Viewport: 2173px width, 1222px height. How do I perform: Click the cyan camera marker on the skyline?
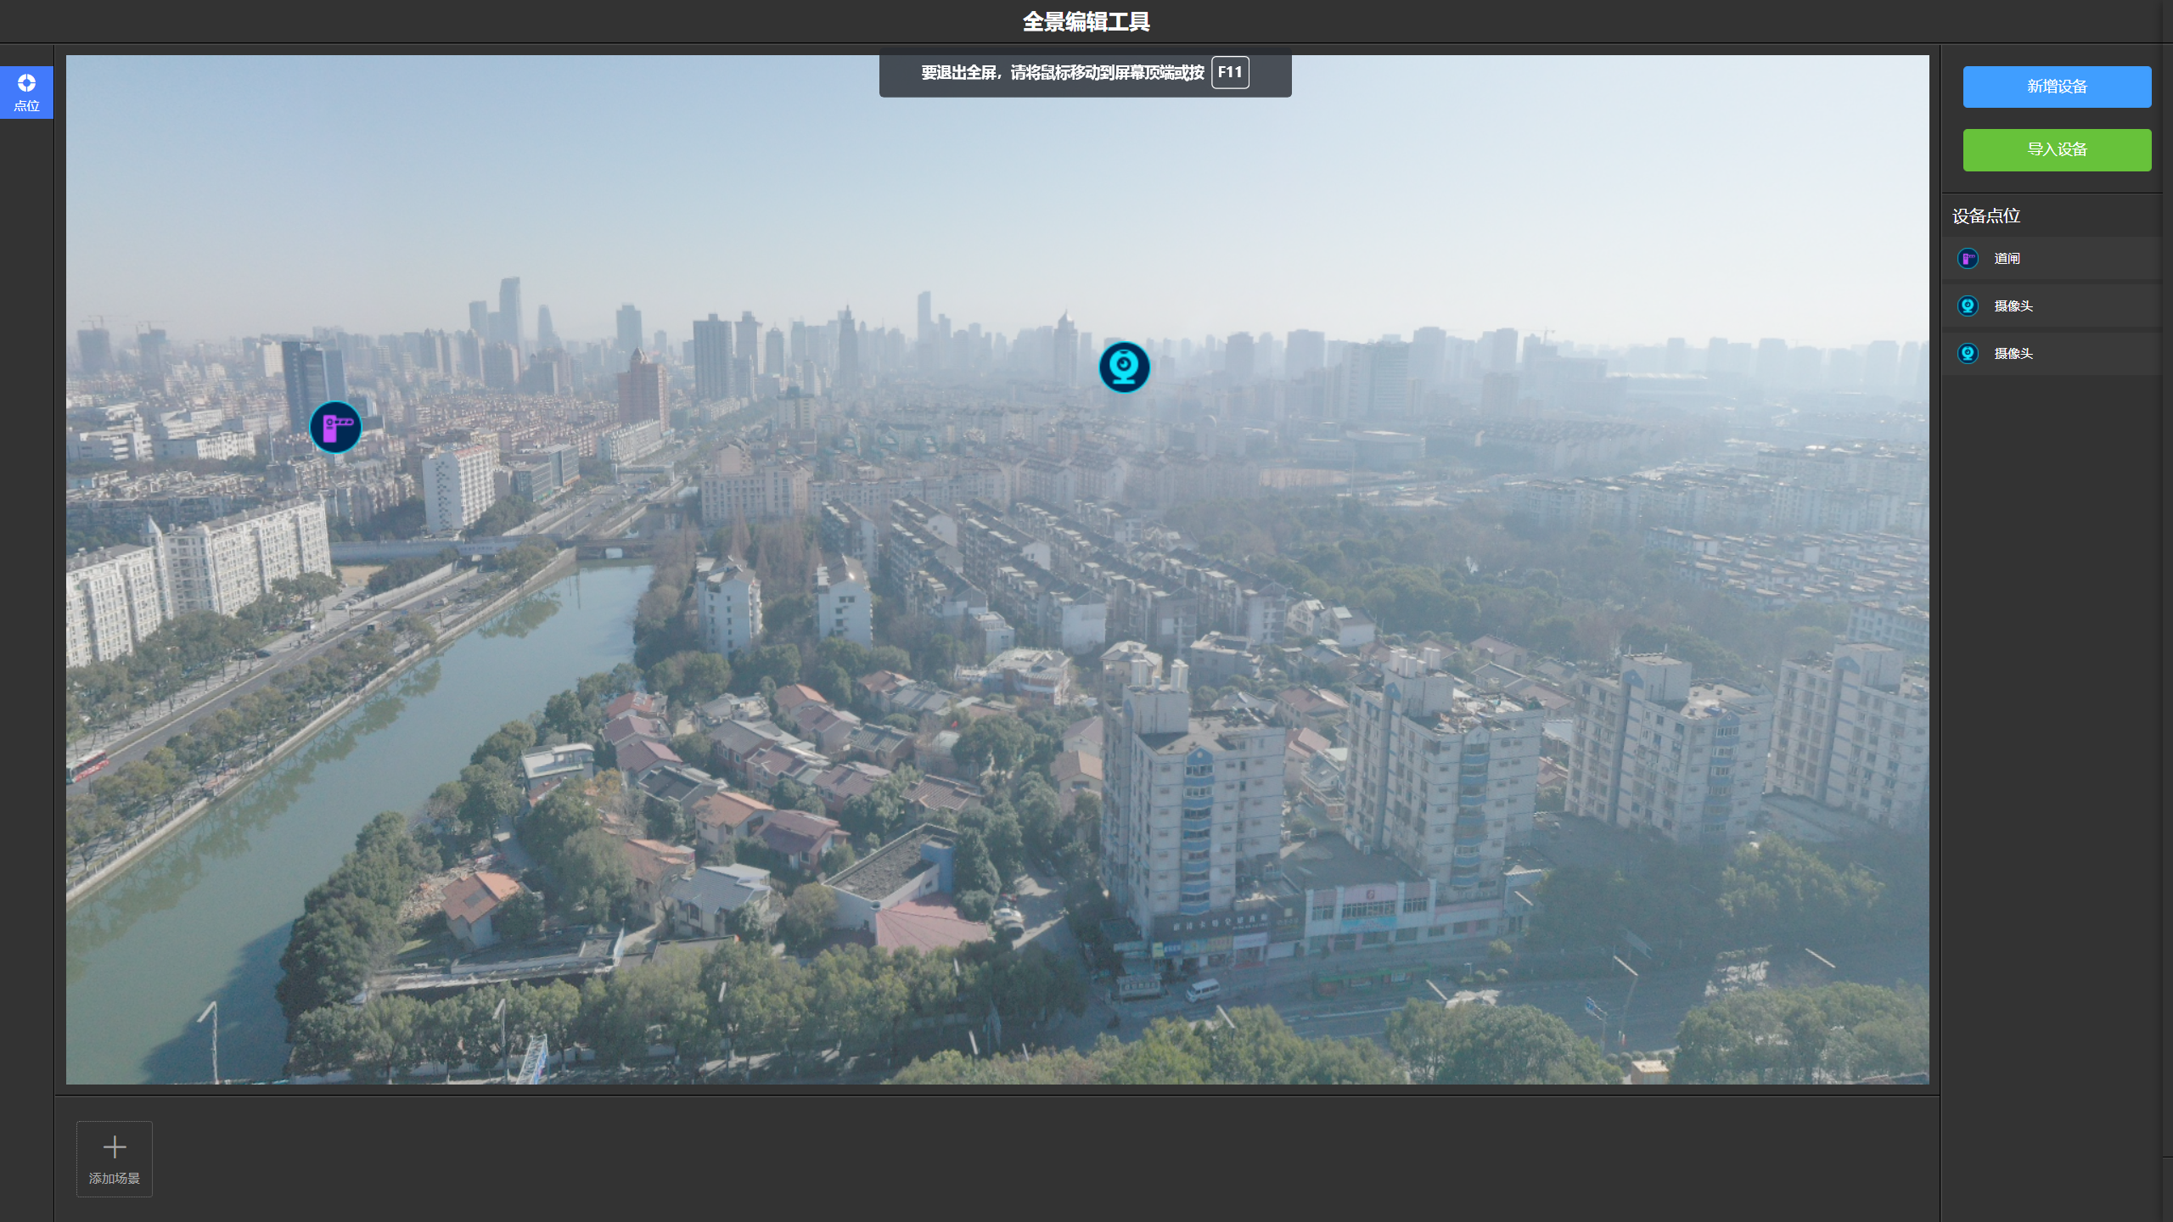pyautogui.click(x=1124, y=367)
